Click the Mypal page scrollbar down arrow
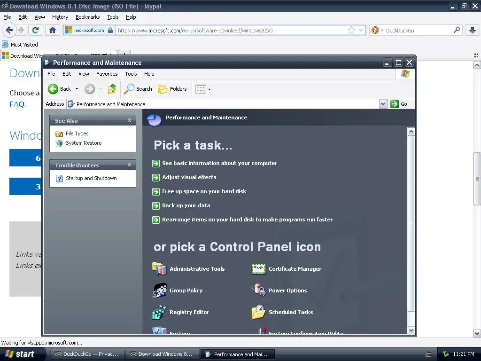This screenshot has height=361, width=481. 477,333
